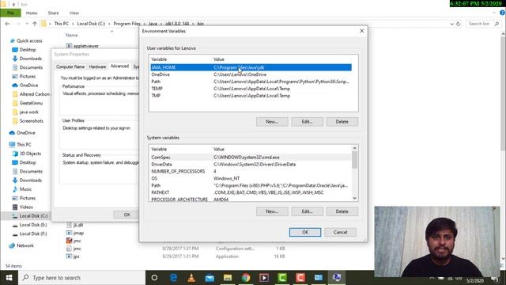Click green Camtasia icon on taskbar
This screenshot has height=285, width=506.
click(282, 278)
